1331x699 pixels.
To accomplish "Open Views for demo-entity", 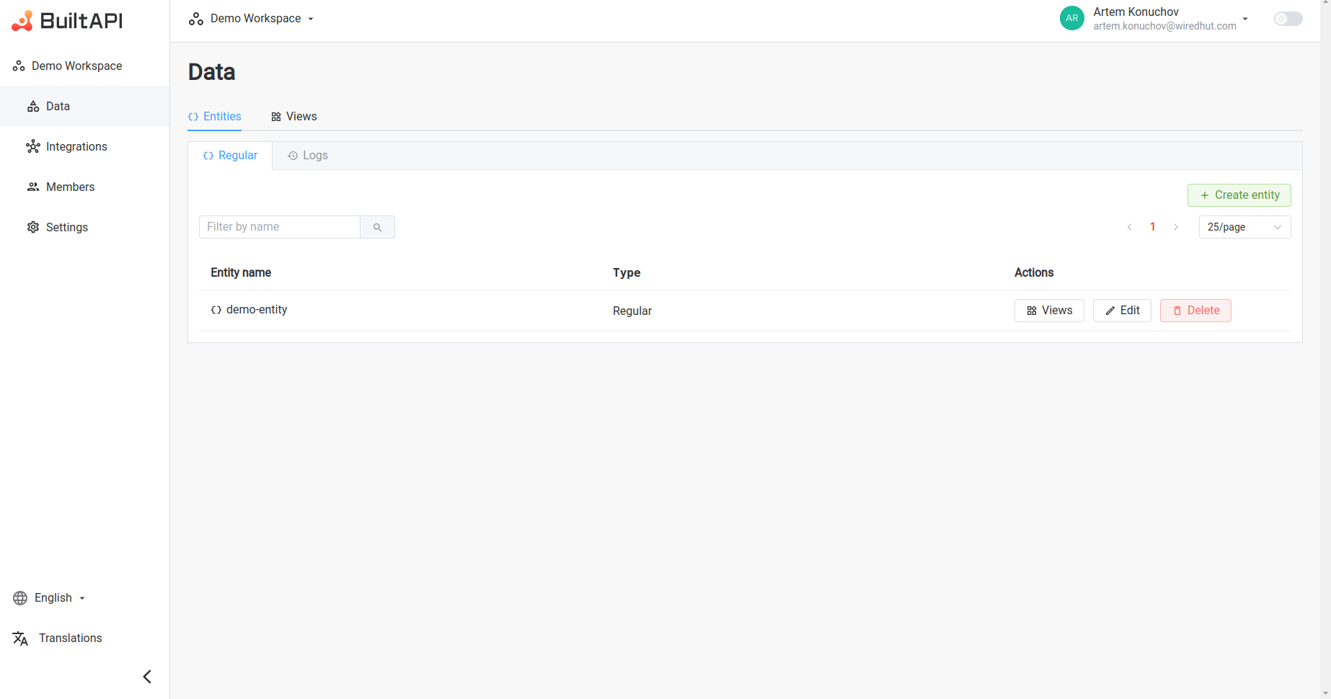I will (x=1049, y=311).
